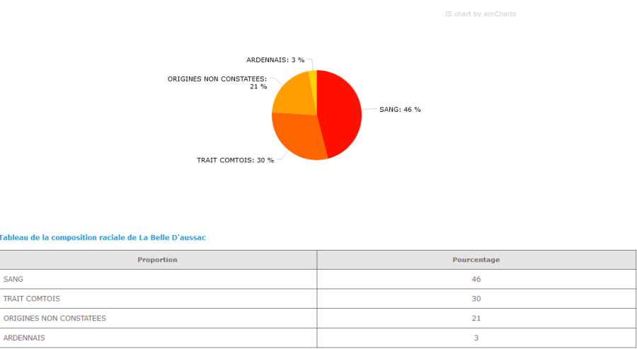637x349 pixels.
Task: Open the JS chart by amCharts link
Action: 480,14
